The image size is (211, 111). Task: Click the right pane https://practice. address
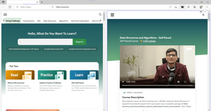tap(63, 7)
